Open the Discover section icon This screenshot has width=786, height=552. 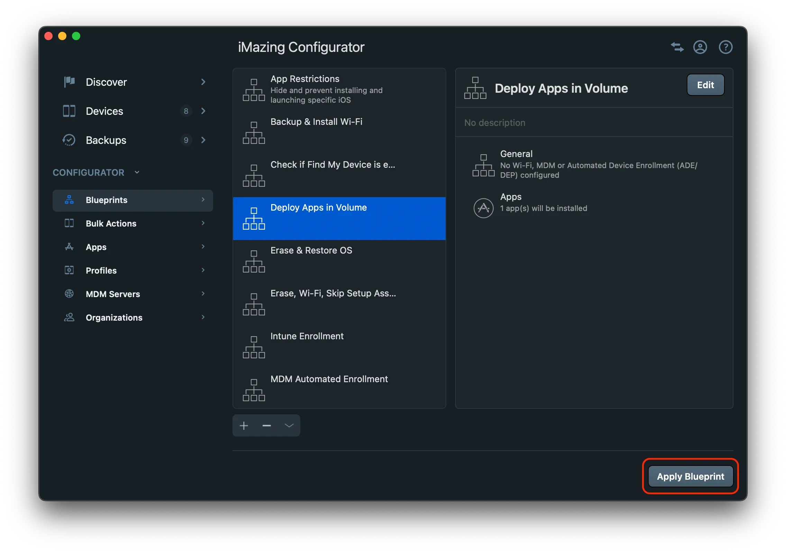69,82
